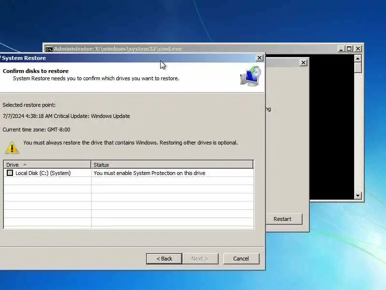Click the cmd.exe vertical scrollbar thumb

[358, 68]
